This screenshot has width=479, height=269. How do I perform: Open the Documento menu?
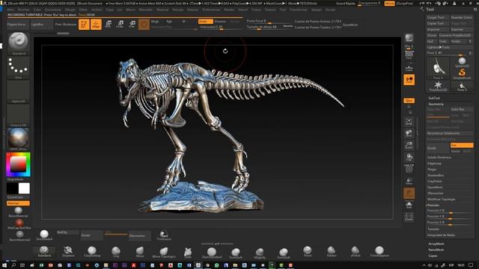click(x=53, y=10)
